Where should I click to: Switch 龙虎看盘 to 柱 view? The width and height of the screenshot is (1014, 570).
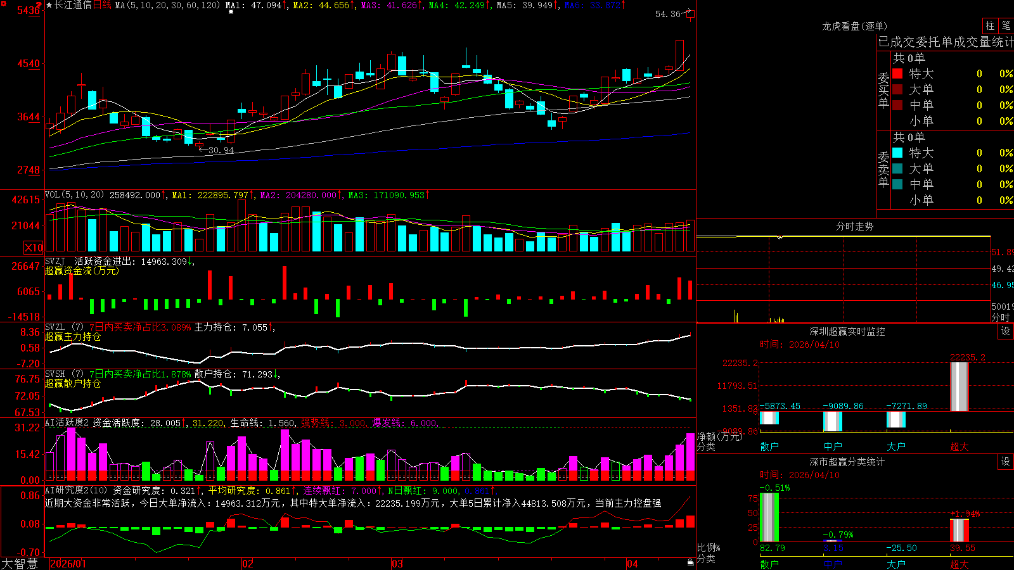(990, 25)
